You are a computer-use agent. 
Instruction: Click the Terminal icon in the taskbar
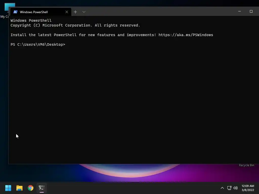pos(42,188)
